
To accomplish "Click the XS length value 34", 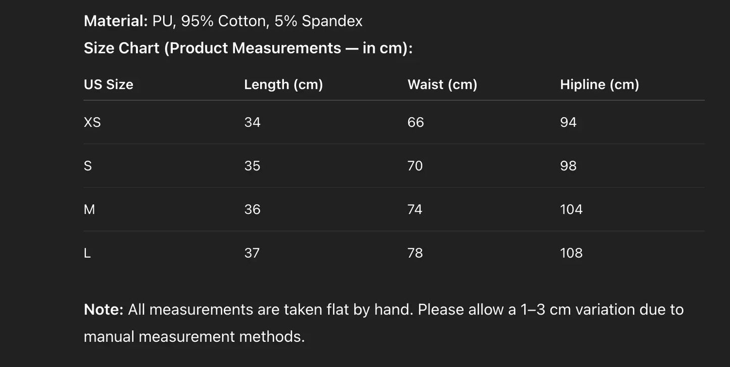I will click(252, 123).
